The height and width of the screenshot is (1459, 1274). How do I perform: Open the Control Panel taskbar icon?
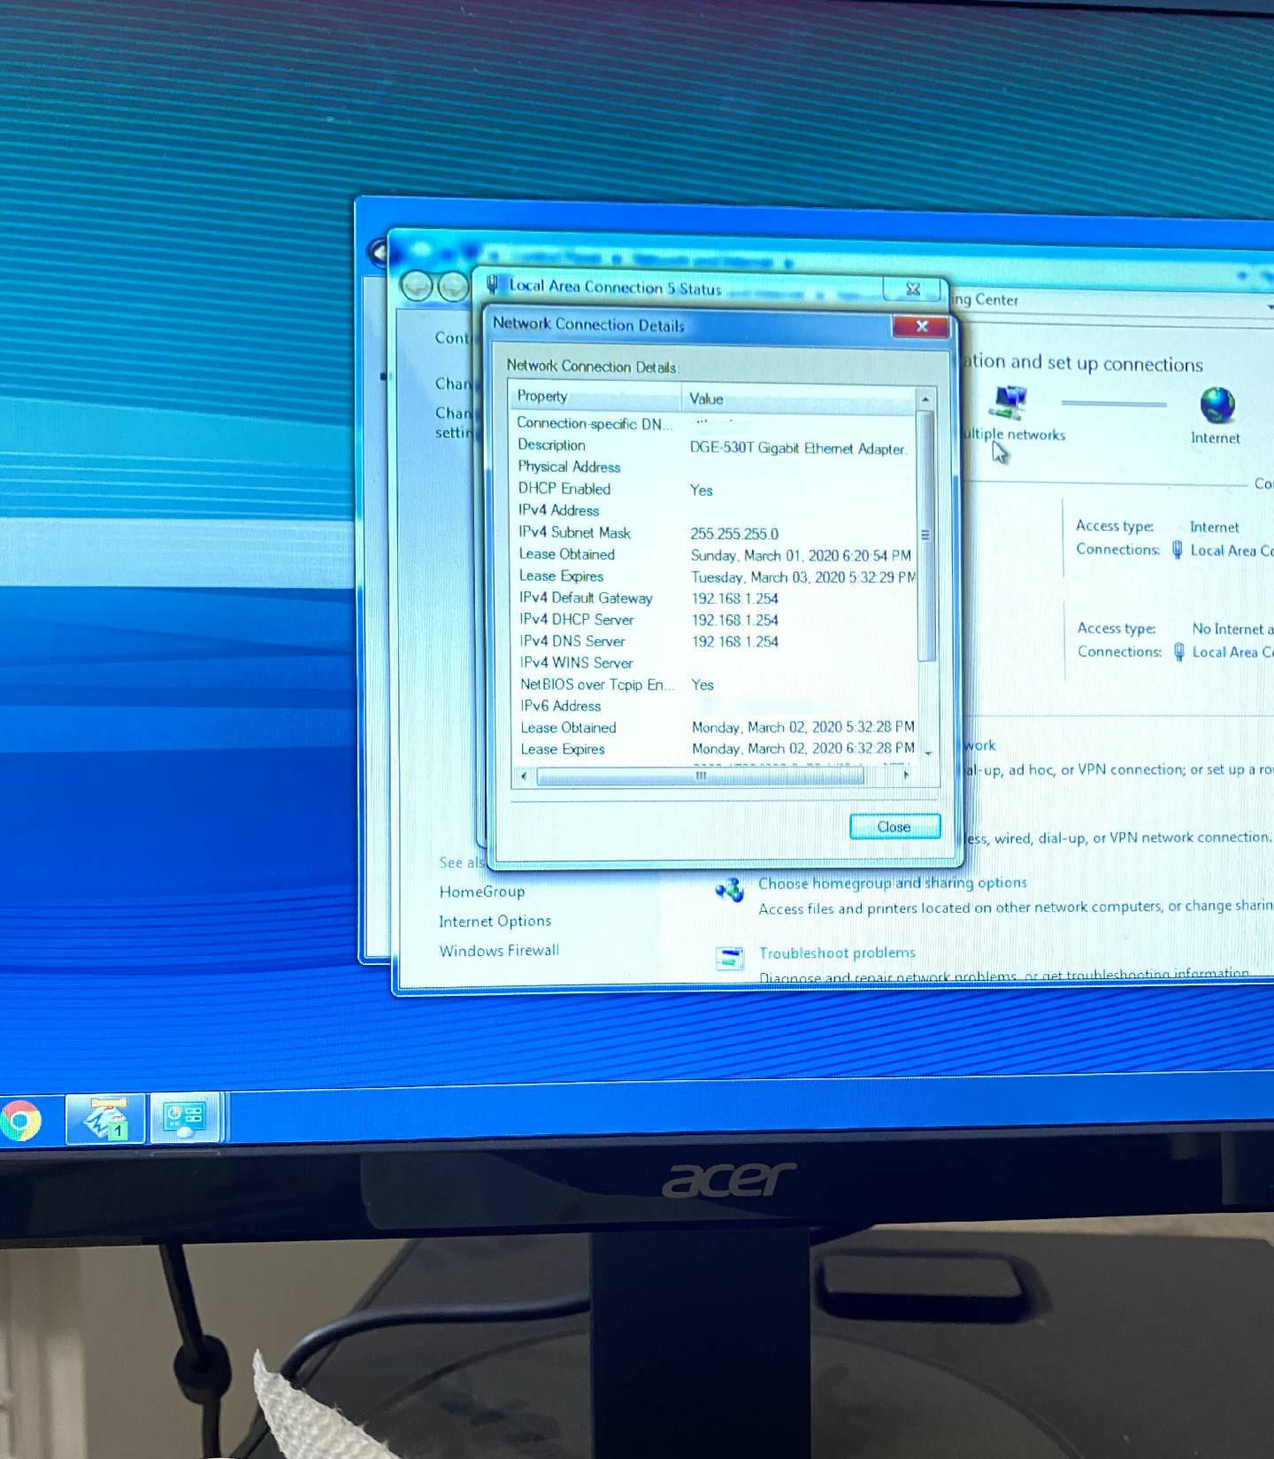(184, 1119)
